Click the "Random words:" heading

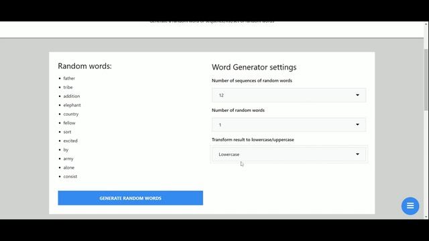click(x=85, y=66)
